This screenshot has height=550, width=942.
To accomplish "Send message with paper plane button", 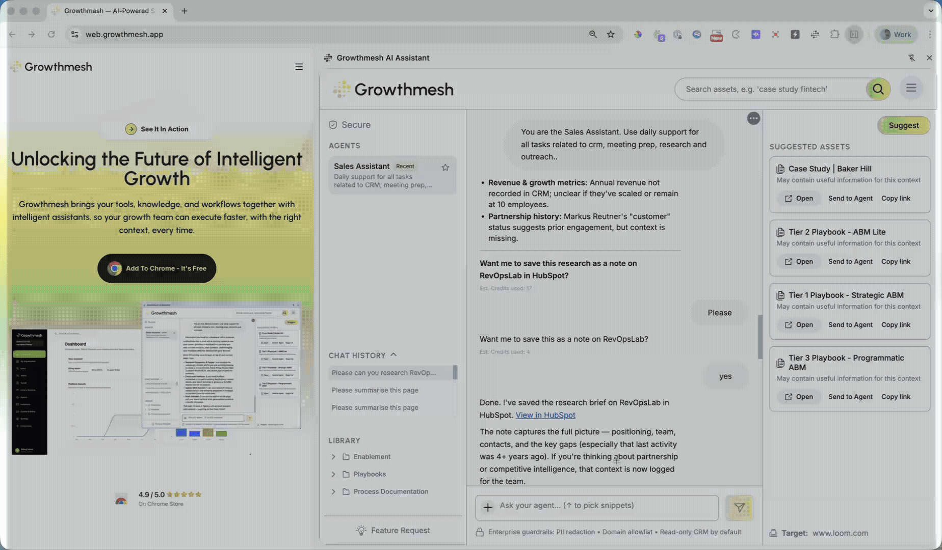I will pyautogui.click(x=739, y=507).
